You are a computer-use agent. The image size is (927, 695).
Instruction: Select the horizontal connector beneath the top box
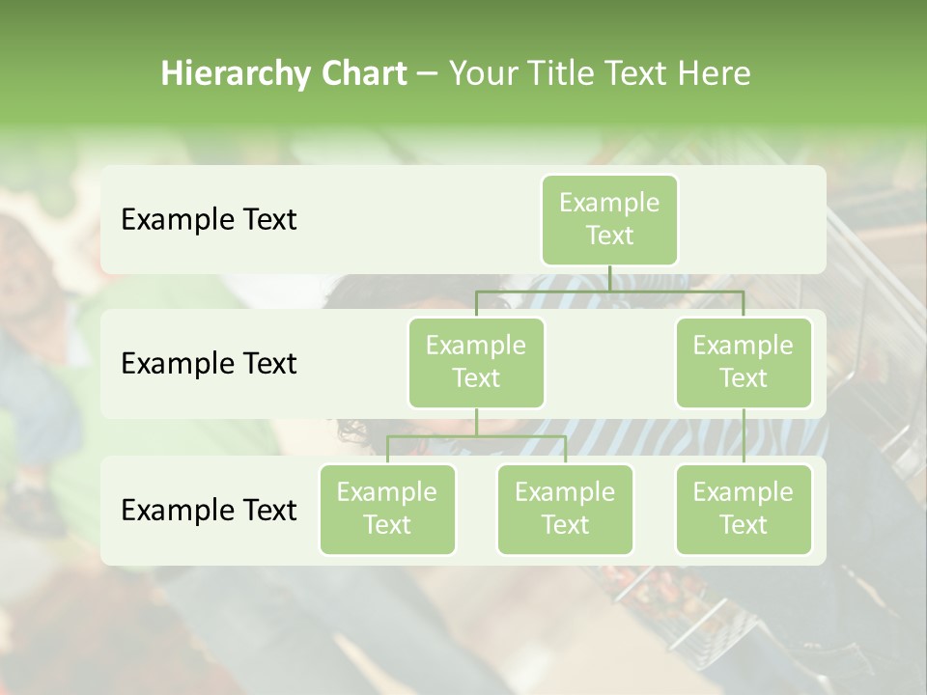609,290
